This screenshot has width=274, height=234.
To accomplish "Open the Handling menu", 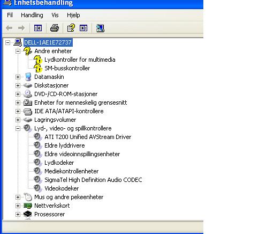I will (x=32, y=15).
